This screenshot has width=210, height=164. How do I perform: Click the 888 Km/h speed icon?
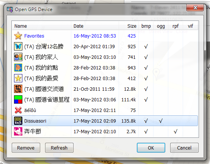coord(18,121)
